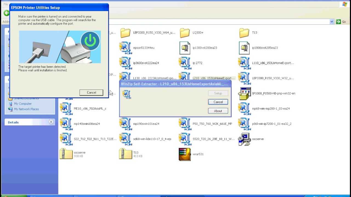The width and height of the screenshot is (351, 197).
Task: Select the T13 folder icon
Action: (244, 33)
